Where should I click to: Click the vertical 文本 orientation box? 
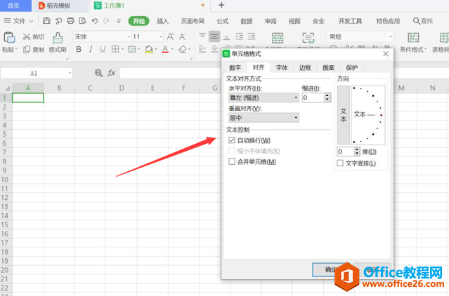point(344,114)
